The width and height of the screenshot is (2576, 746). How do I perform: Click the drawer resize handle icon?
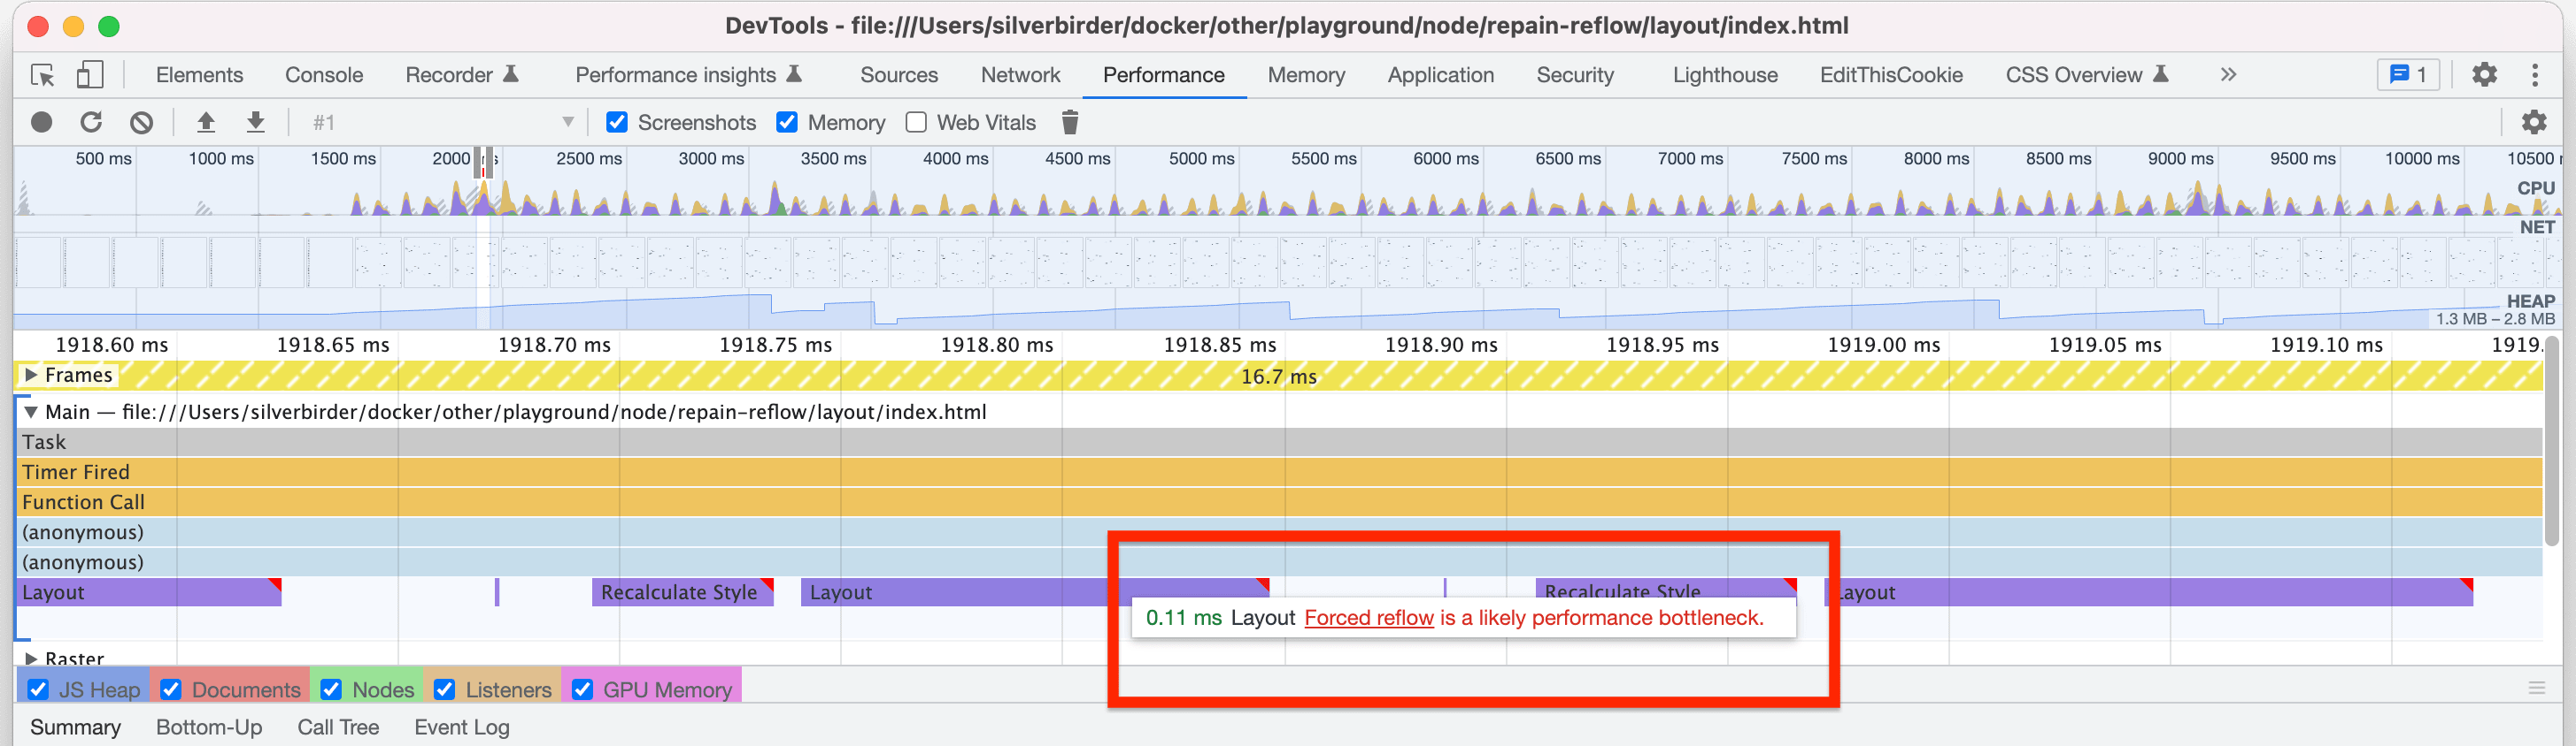(x=2537, y=688)
